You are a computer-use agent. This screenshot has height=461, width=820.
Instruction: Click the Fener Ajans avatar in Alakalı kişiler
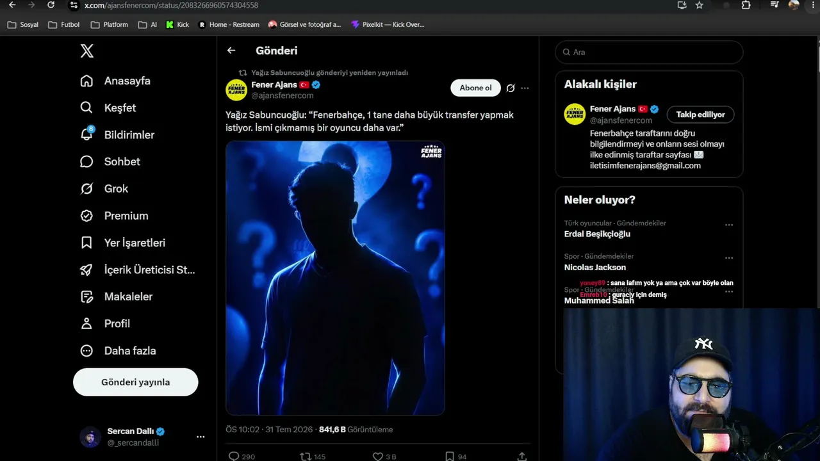tap(575, 114)
